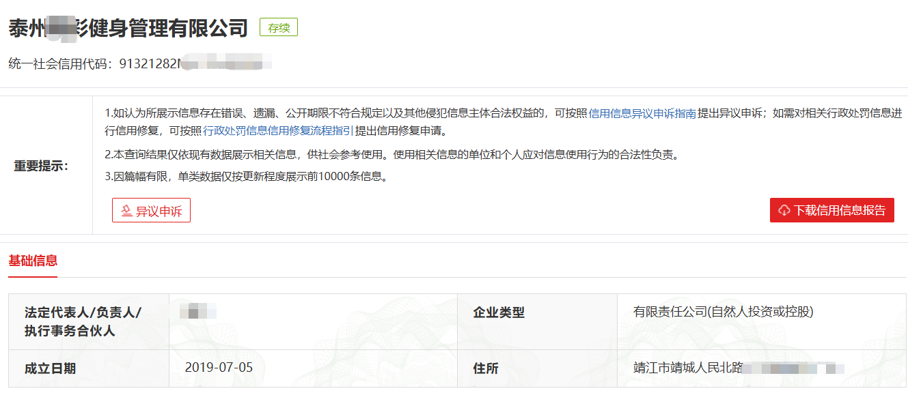This screenshot has height=393, width=908.
Task: Click the cloud download icon in red button
Action: click(784, 211)
